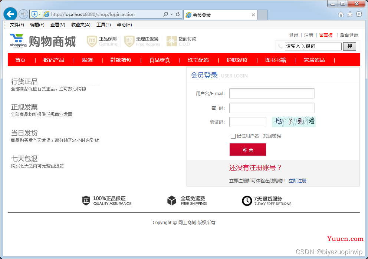This screenshot has height=259, width=368.
Task: Click the phone icon beside search box
Action: (280, 46)
